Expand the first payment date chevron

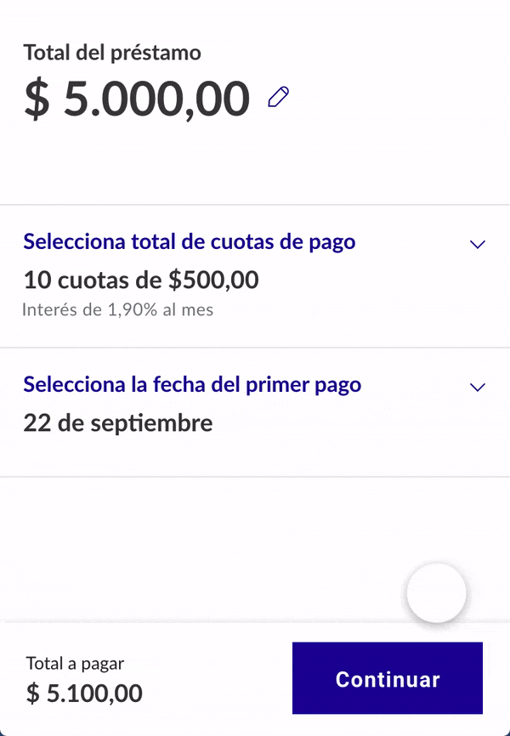(x=478, y=388)
